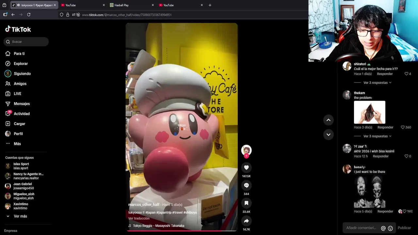Open the video comments bubble icon

(x=246, y=185)
